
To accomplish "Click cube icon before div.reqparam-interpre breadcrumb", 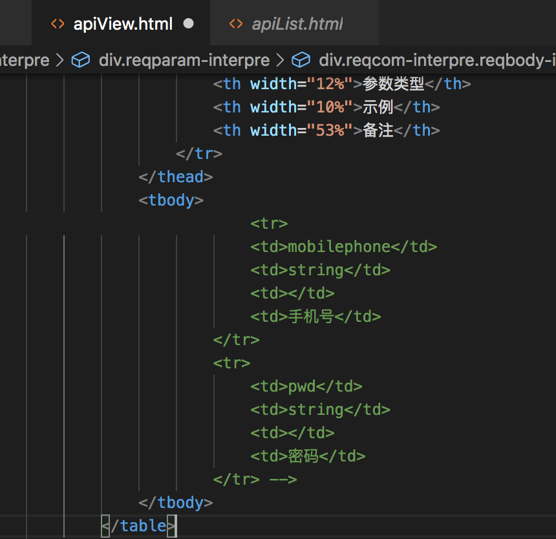I will pyautogui.click(x=81, y=59).
